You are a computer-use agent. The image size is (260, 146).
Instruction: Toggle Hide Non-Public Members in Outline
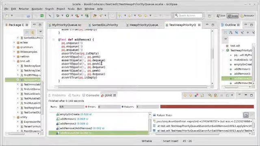coord(248,32)
